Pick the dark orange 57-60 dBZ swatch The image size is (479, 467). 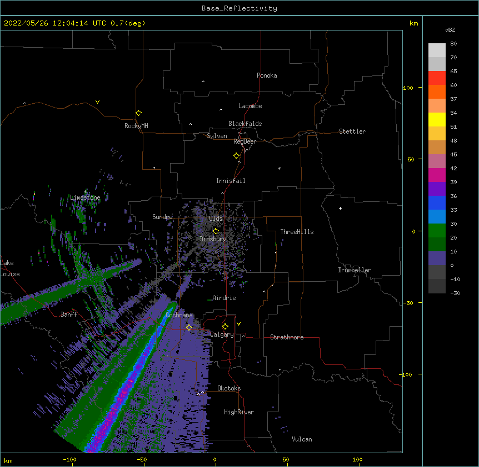[437, 92]
